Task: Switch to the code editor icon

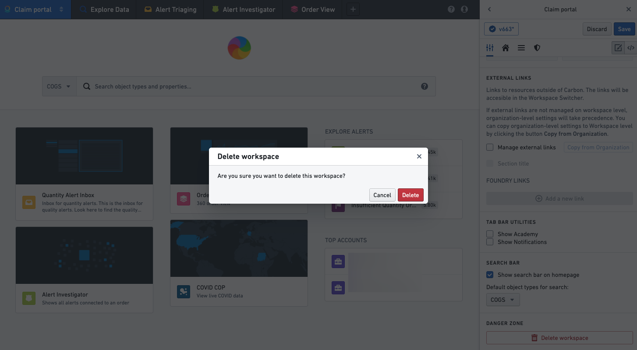Action: [x=631, y=48]
